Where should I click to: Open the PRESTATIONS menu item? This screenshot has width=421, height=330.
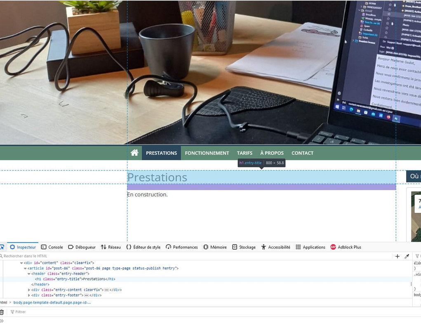pos(161,153)
